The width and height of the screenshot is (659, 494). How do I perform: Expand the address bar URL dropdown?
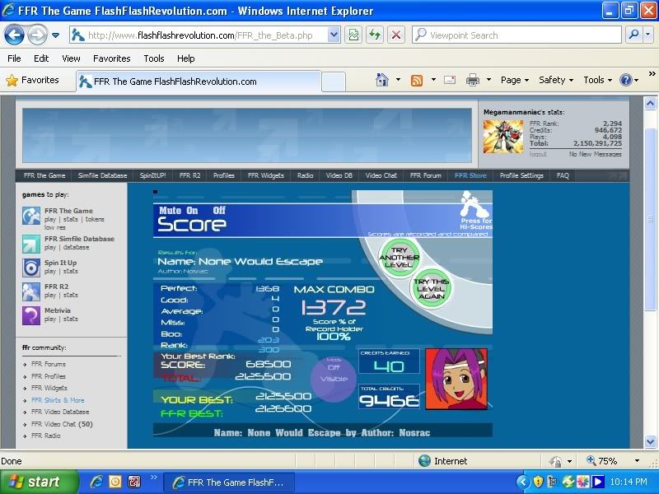coord(334,35)
